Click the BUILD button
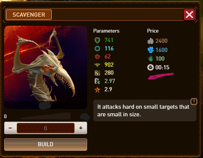Screen dimensions: 203x158 (x=46, y=144)
